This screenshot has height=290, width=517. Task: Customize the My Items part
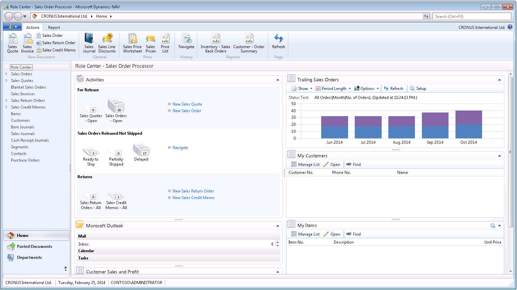pos(492,226)
